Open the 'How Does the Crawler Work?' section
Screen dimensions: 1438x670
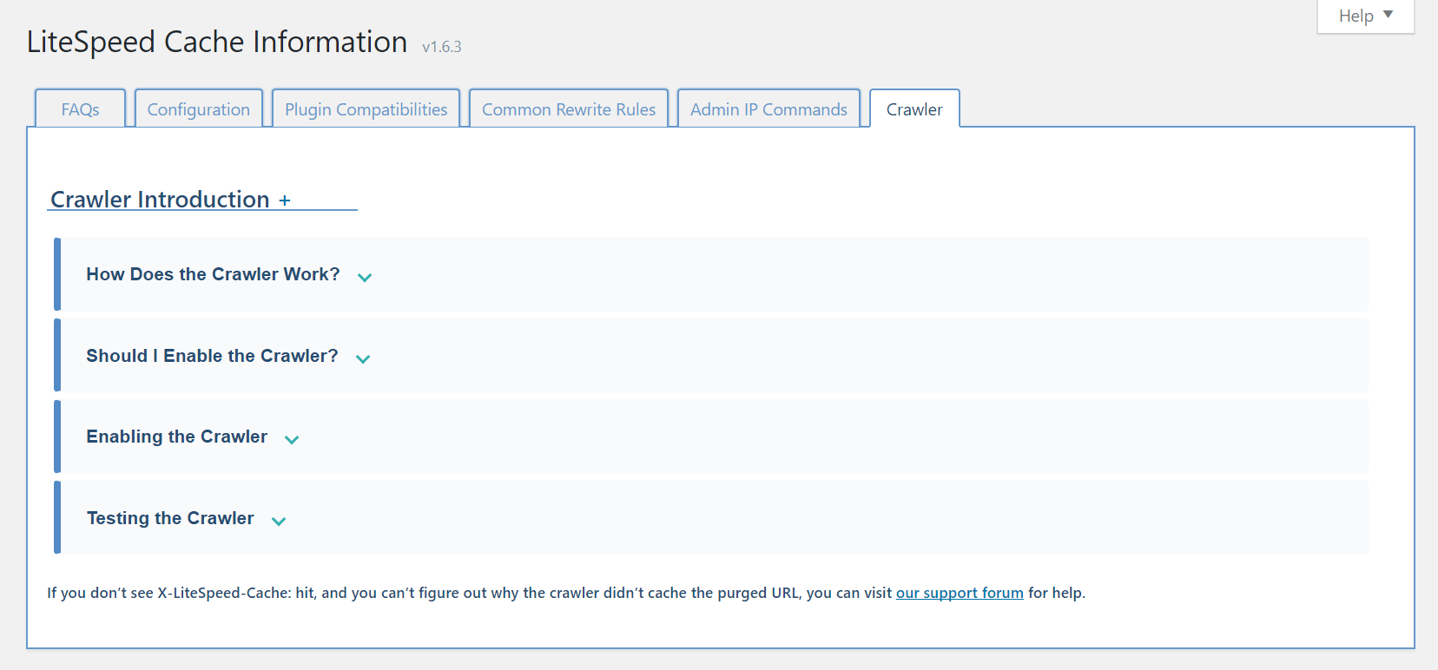coord(711,274)
